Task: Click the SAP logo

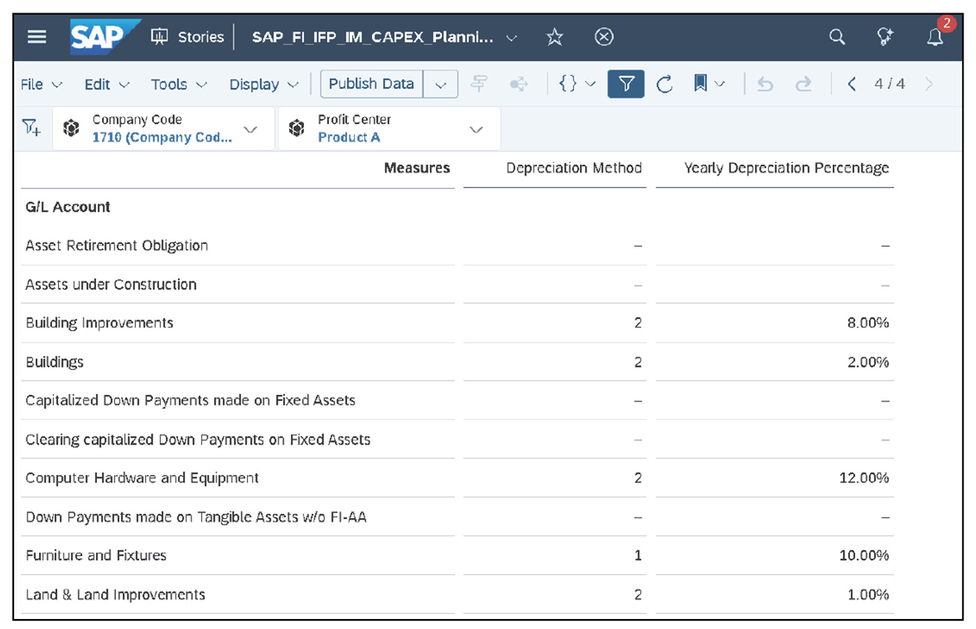Action: pos(98,36)
